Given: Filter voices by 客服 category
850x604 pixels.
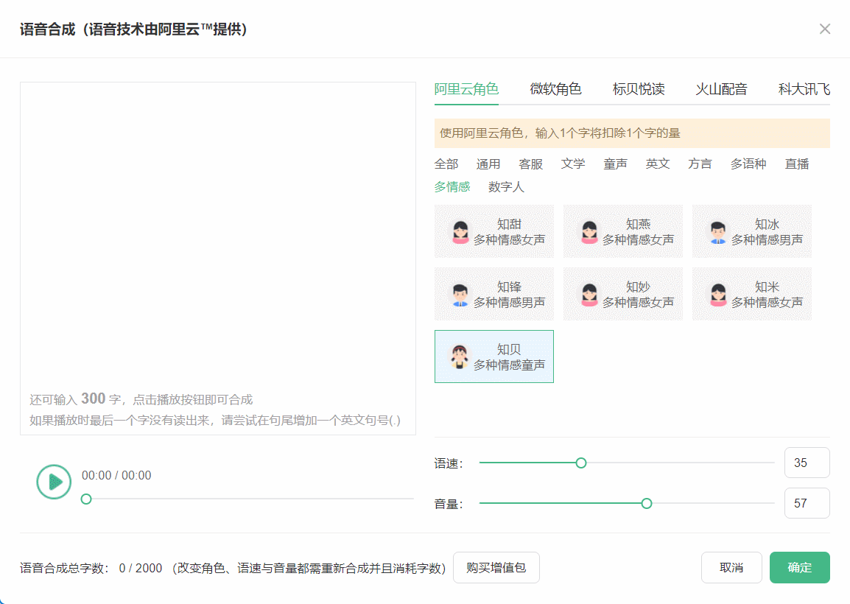Looking at the screenshot, I should pos(531,164).
